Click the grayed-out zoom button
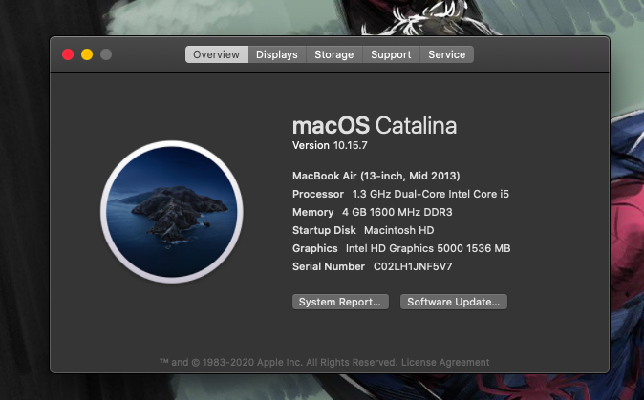 106,54
